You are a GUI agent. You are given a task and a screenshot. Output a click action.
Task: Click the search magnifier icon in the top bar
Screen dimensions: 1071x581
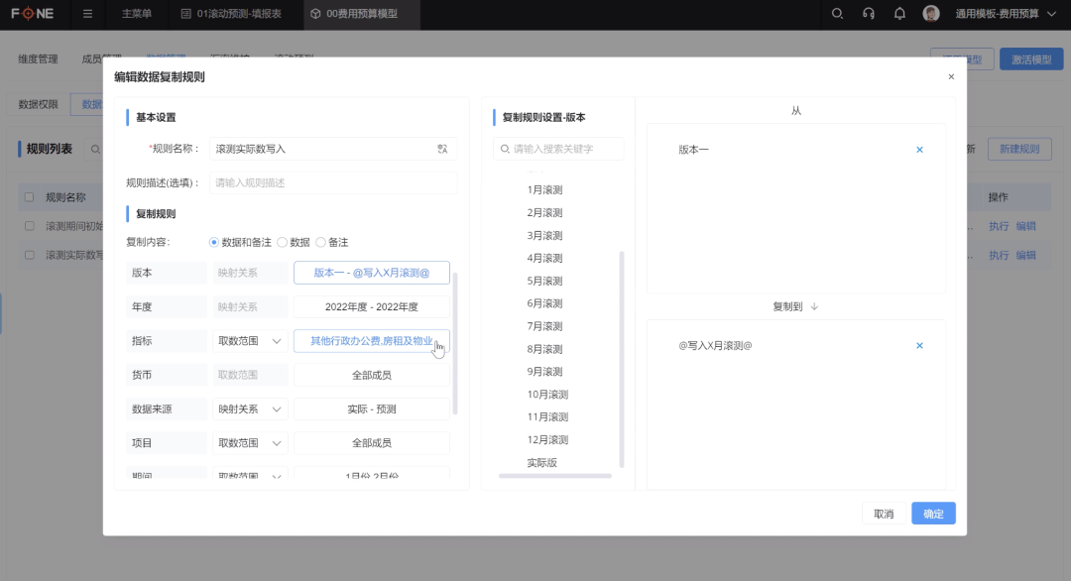point(837,14)
